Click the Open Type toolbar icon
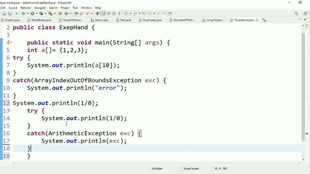Screen dimensions: 310x174 [76, 14]
